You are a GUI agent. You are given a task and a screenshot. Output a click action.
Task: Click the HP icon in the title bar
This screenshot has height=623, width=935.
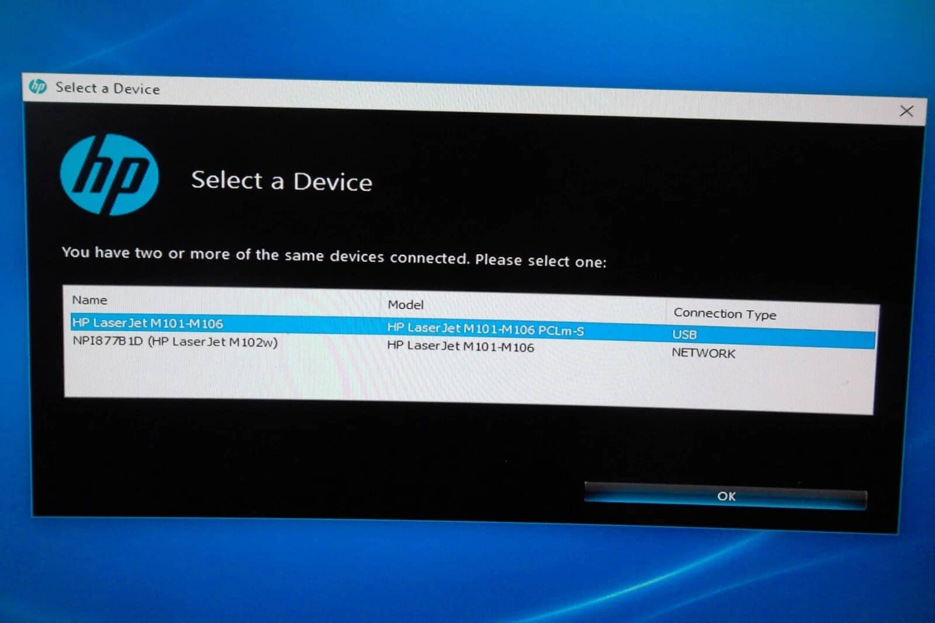[x=38, y=86]
